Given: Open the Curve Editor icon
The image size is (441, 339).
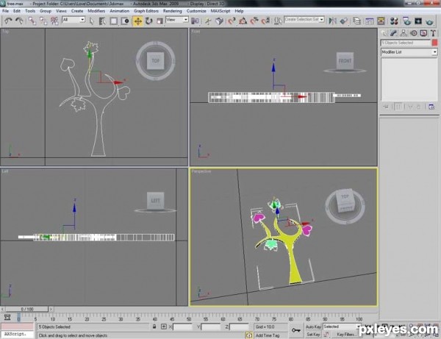Looking at the screenshot, I should point(369,21).
